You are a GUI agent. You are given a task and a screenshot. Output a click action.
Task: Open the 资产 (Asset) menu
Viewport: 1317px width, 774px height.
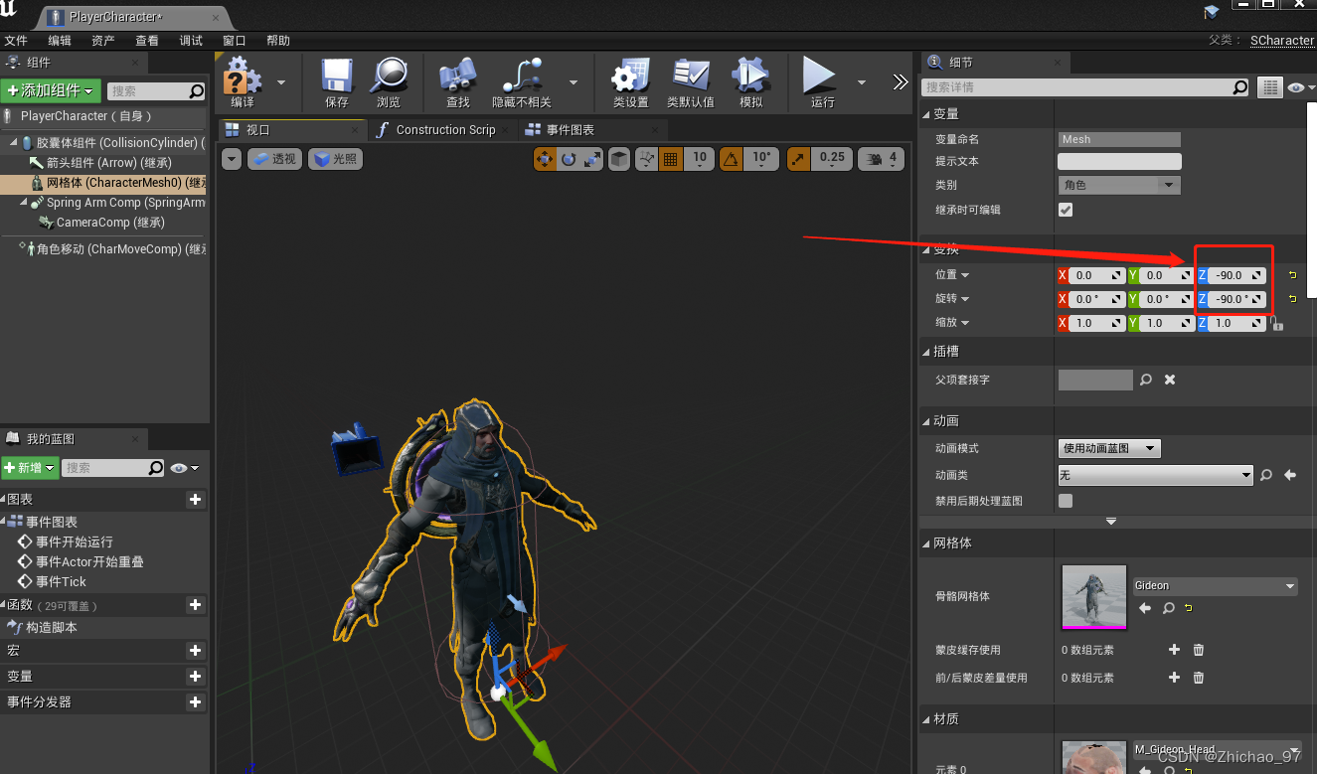coord(103,41)
